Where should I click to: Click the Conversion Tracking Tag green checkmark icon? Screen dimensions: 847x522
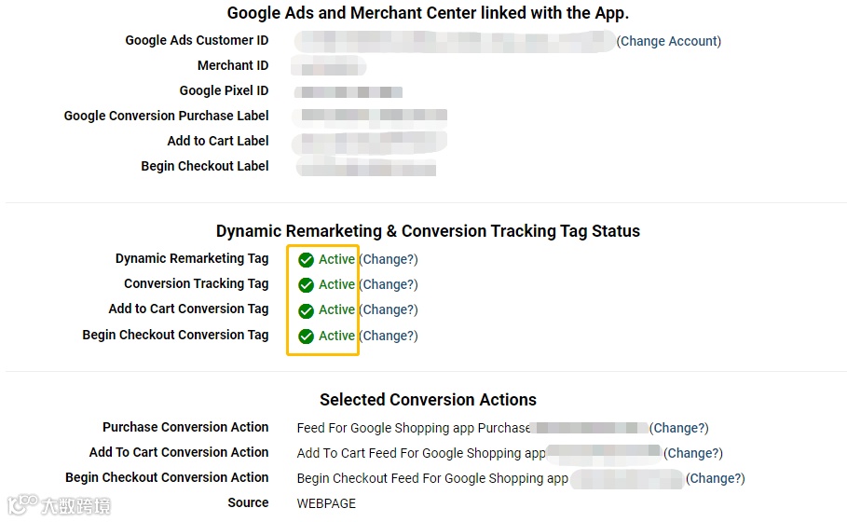(306, 285)
